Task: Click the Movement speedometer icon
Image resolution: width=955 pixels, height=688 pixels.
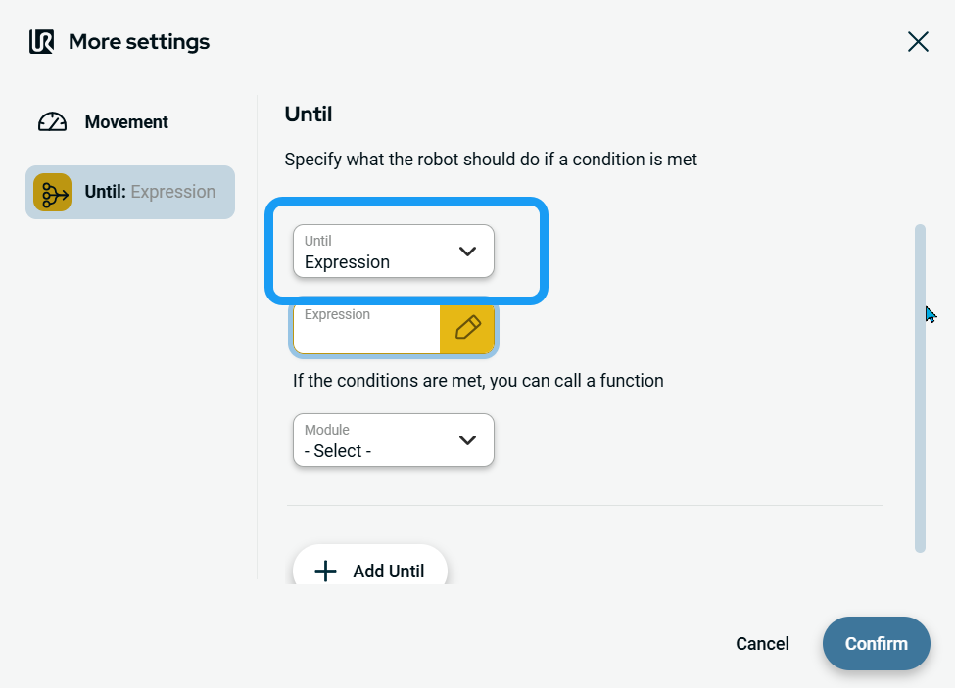Action: [x=52, y=122]
